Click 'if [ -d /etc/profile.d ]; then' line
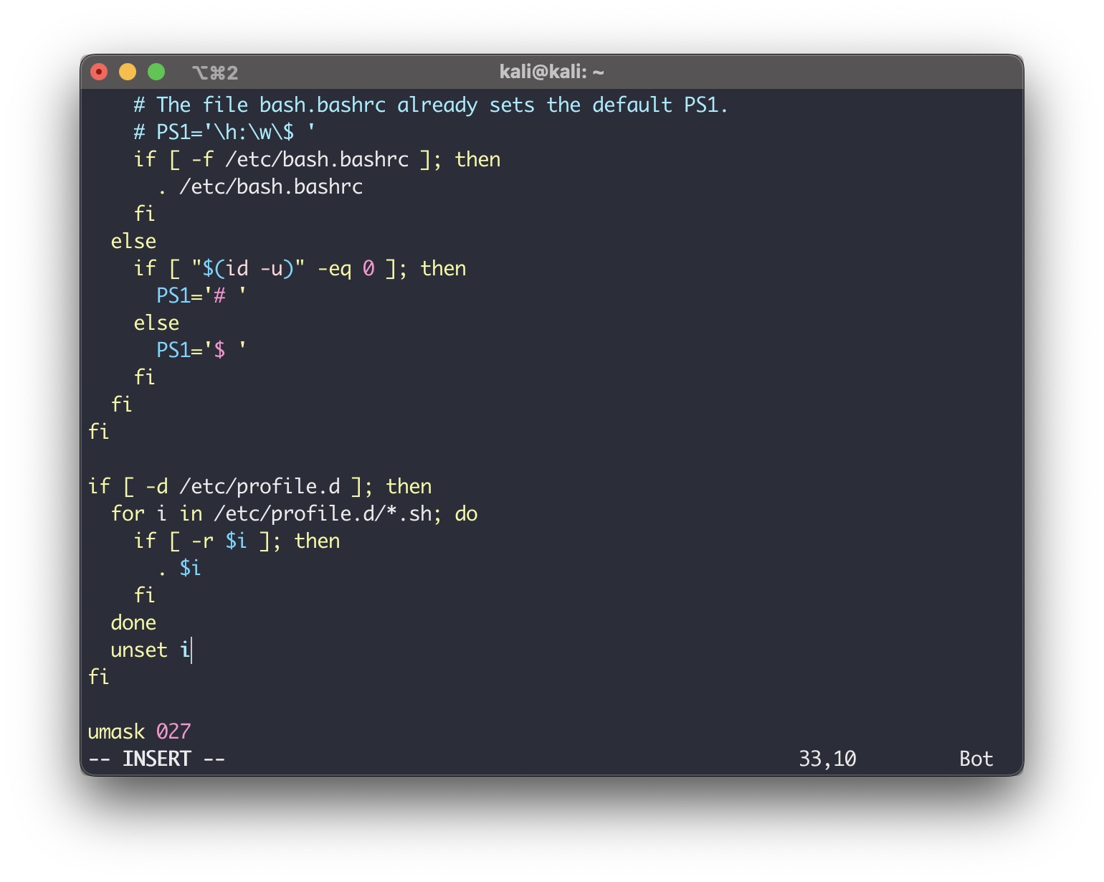 (260, 486)
